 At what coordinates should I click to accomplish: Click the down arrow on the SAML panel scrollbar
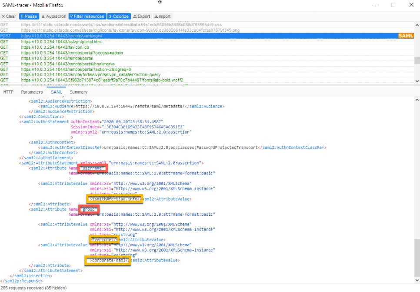417,281
